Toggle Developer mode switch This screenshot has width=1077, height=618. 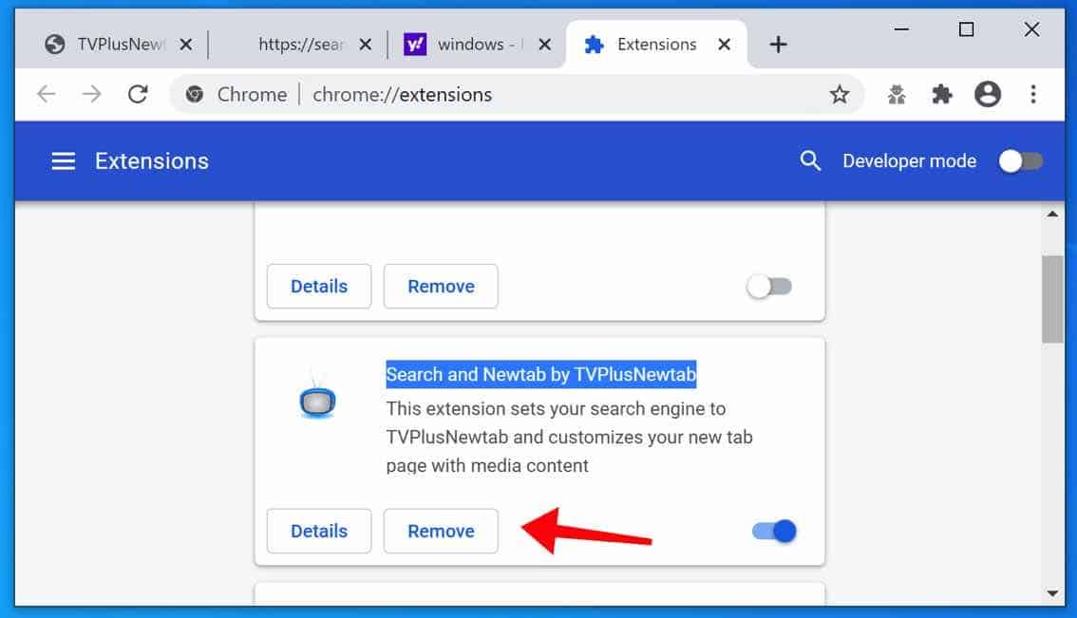click(1021, 161)
